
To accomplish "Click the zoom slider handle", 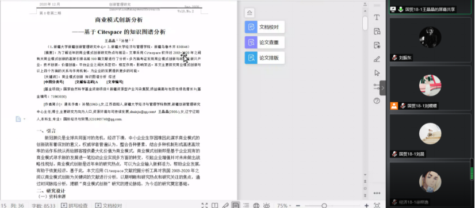I will pyautogui.click(x=324, y=206).
